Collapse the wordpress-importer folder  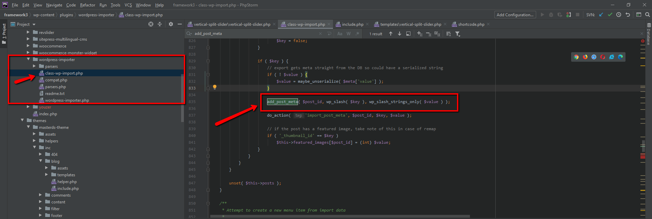point(28,59)
